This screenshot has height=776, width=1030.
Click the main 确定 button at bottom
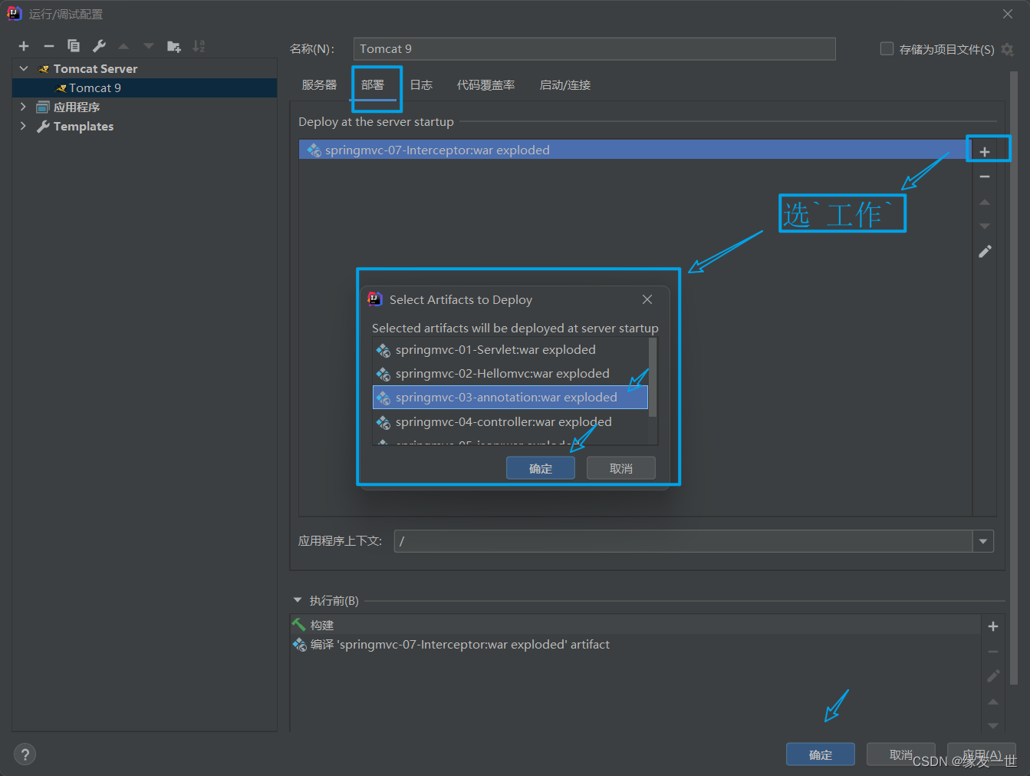pyautogui.click(x=821, y=755)
